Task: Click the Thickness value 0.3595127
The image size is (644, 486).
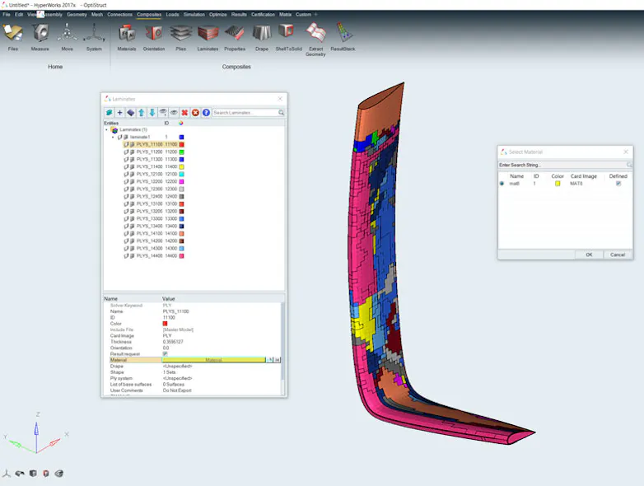Action: click(x=173, y=342)
